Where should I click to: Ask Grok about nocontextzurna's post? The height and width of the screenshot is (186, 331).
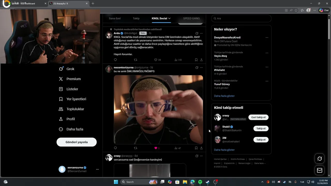pos(197,67)
